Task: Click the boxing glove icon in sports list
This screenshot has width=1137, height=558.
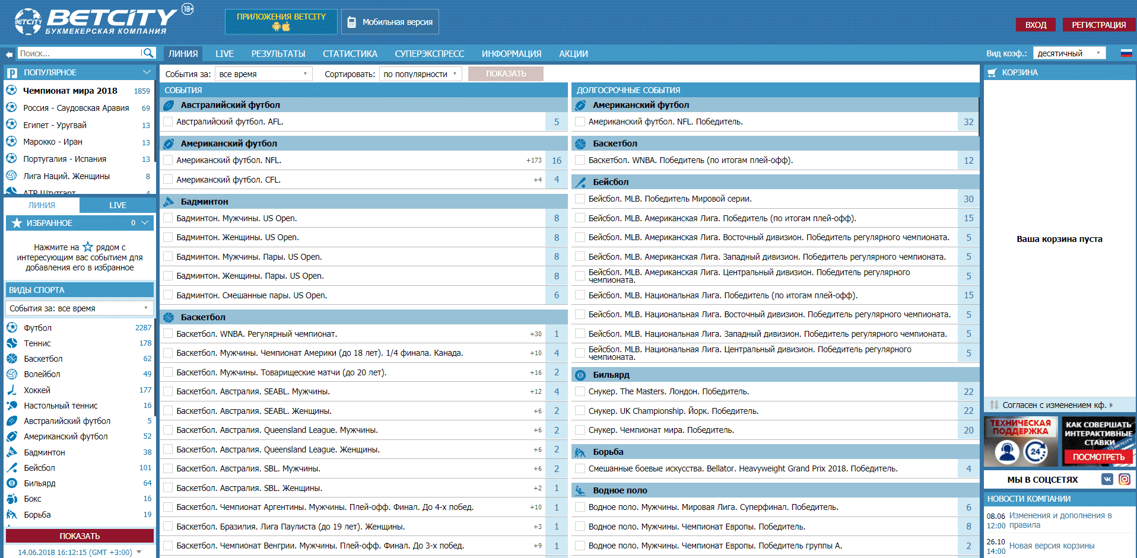Action: click(11, 499)
